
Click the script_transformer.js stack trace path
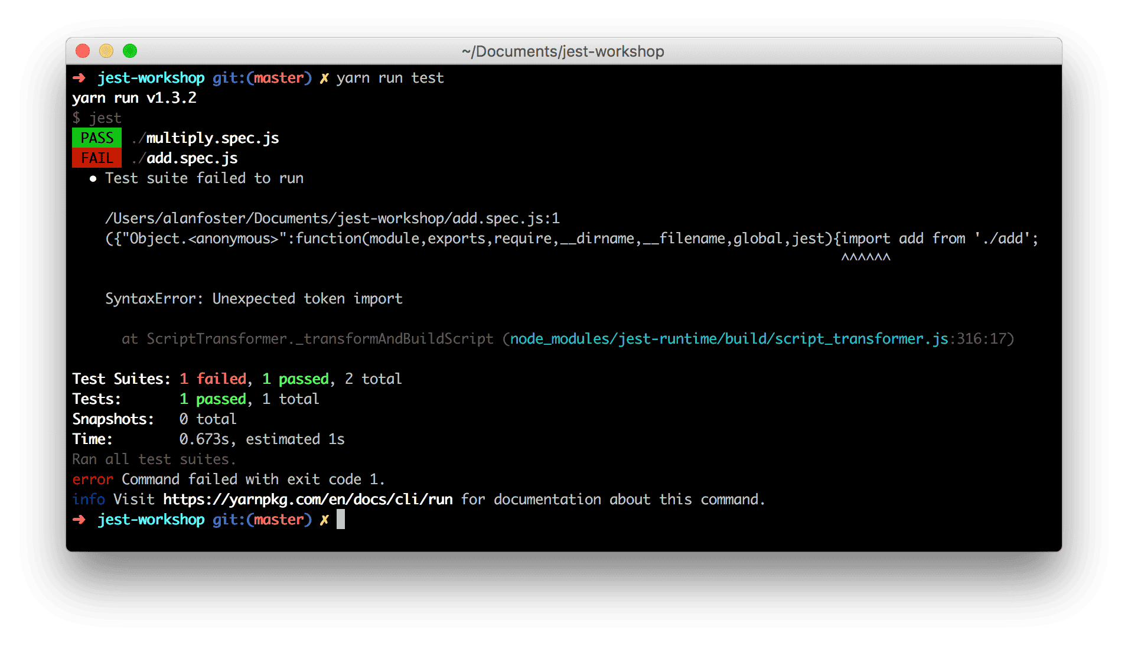(x=729, y=339)
